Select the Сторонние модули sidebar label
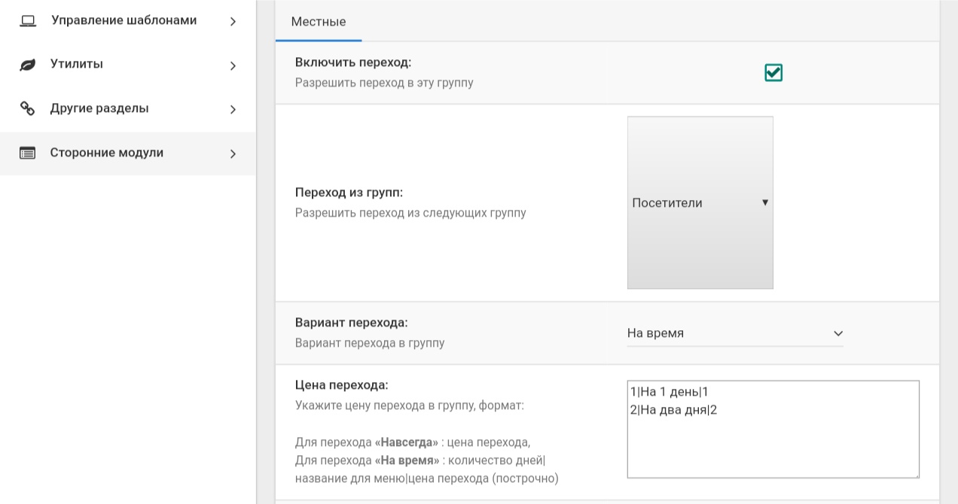 tap(107, 153)
